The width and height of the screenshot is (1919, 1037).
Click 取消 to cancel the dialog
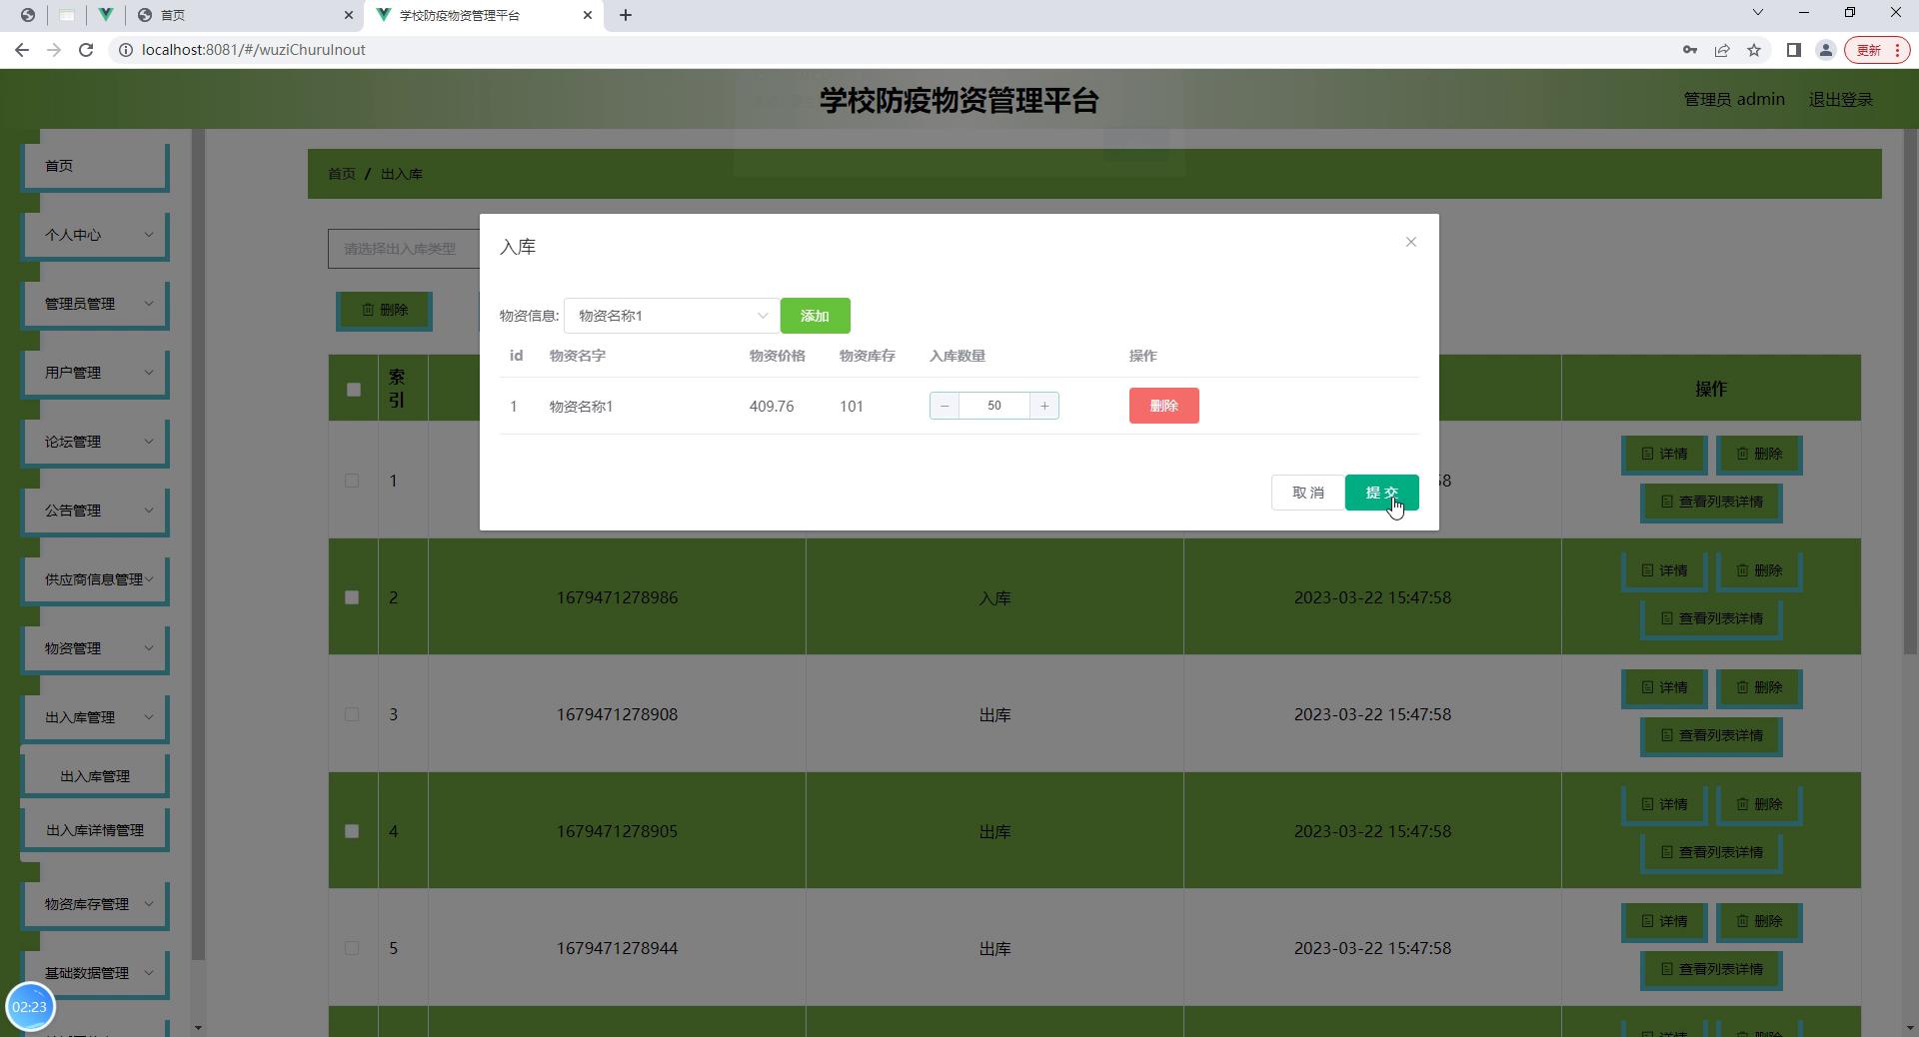1307,493
